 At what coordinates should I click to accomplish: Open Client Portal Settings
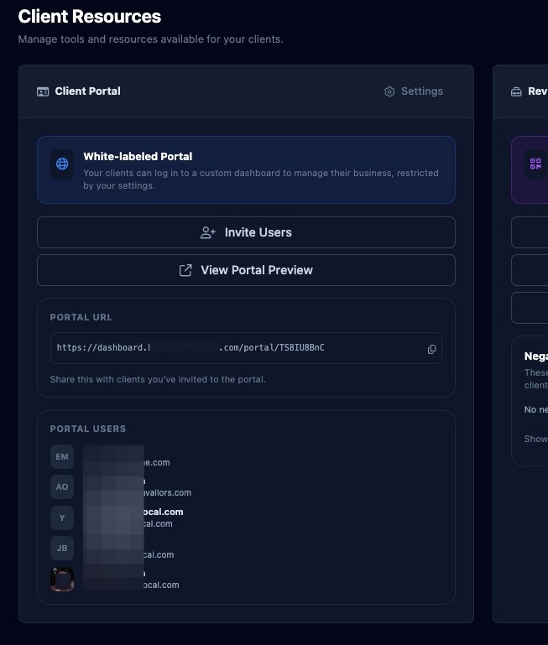pyautogui.click(x=414, y=91)
